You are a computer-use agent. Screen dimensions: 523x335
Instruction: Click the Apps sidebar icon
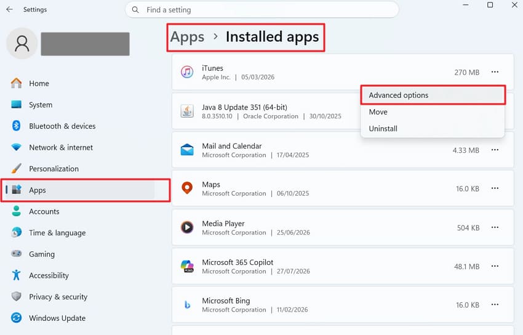pyautogui.click(x=17, y=190)
